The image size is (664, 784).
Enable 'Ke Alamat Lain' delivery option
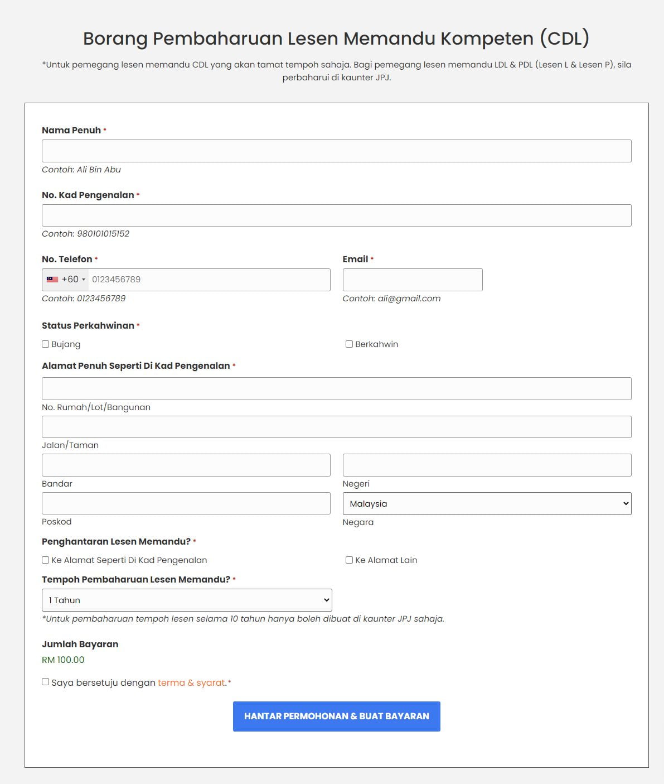[x=349, y=560]
